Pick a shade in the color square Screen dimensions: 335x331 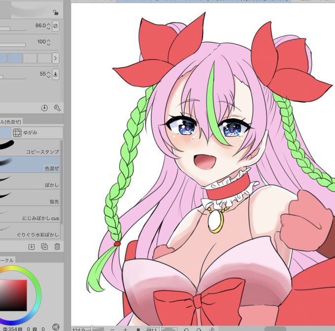tap(13, 296)
